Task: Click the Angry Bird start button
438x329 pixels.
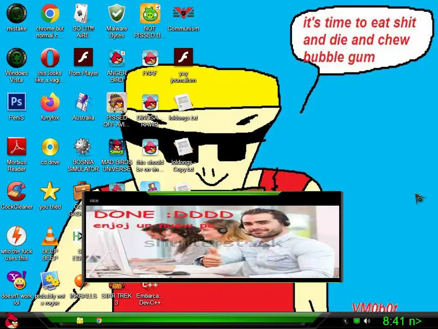Action: point(12,320)
